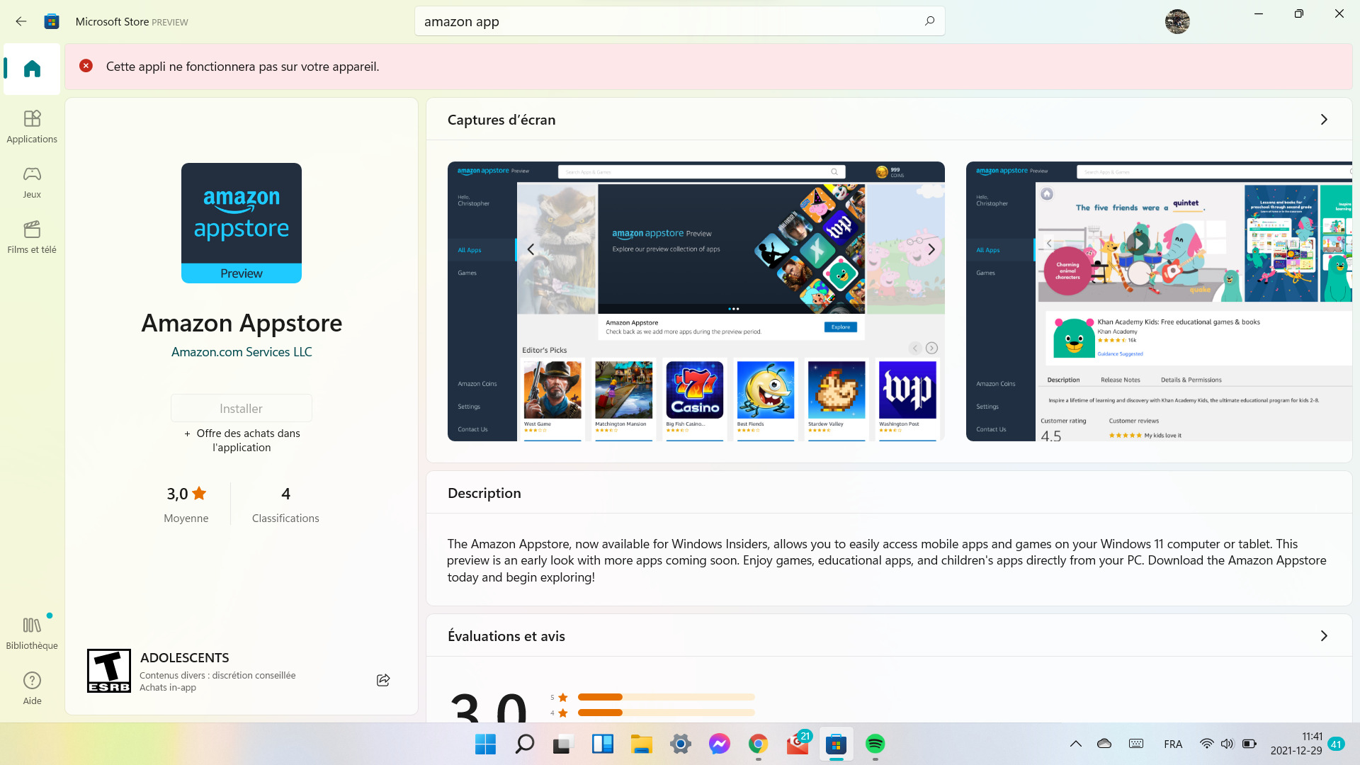
Task: Open the Films et télé section
Action: [32, 237]
